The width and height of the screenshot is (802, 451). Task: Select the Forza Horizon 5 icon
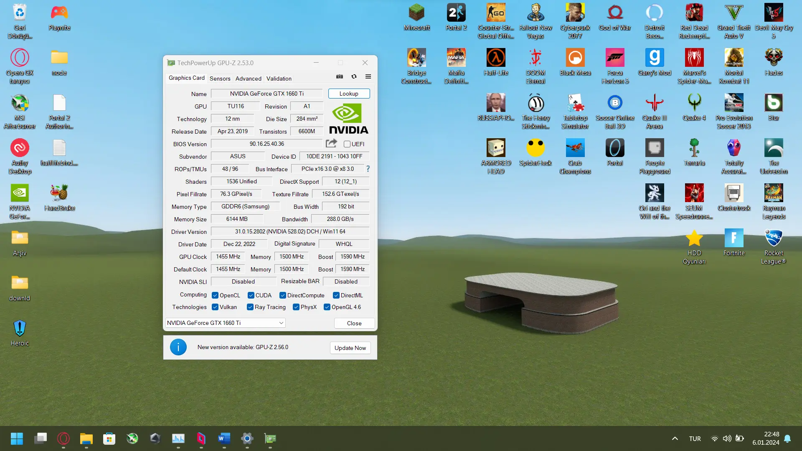(x=615, y=66)
